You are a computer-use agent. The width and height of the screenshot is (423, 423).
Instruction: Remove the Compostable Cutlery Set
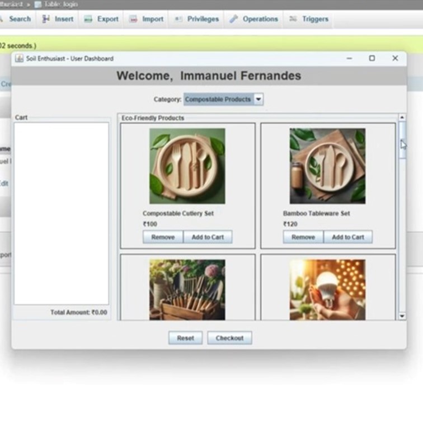[163, 237]
